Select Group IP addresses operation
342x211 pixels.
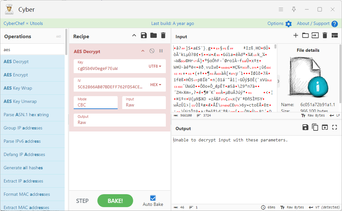(33, 128)
